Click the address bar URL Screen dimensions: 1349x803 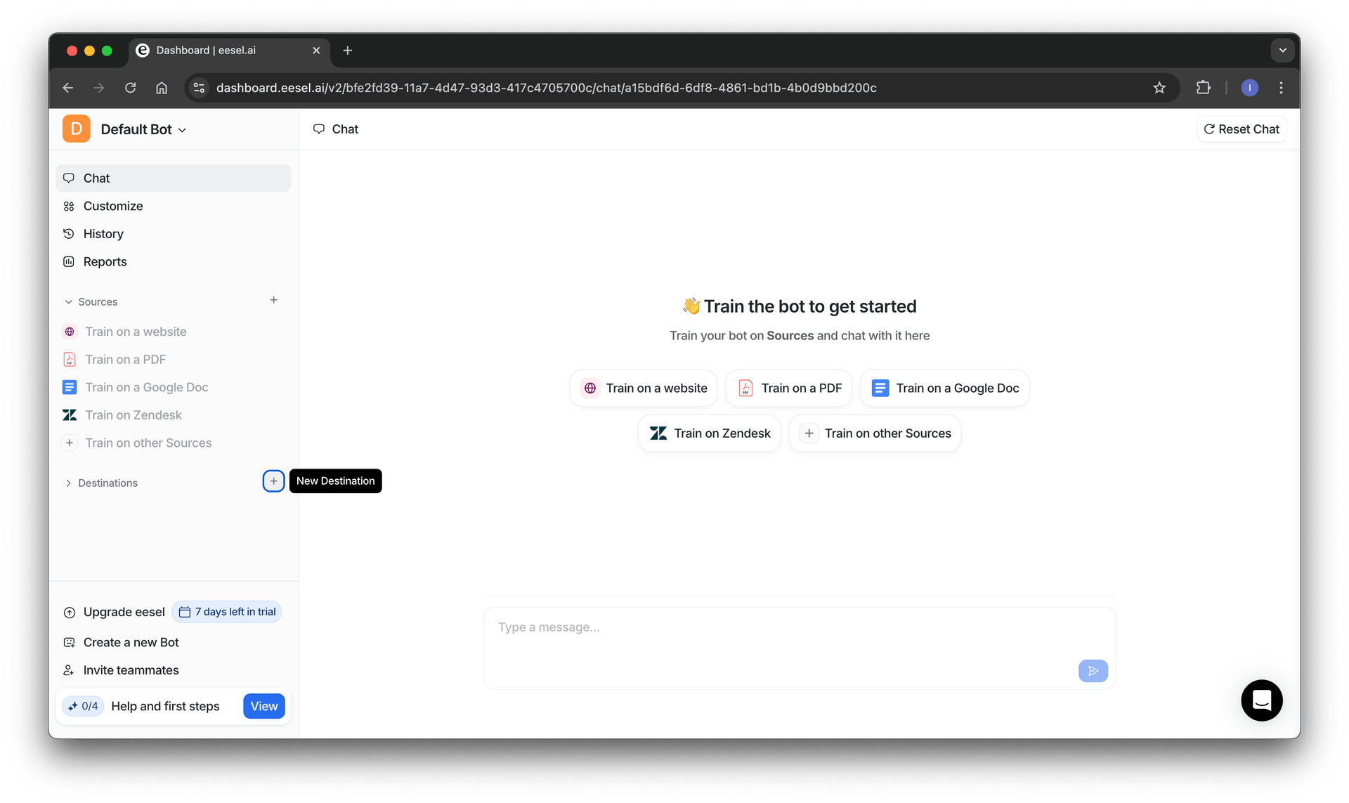pos(546,88)
